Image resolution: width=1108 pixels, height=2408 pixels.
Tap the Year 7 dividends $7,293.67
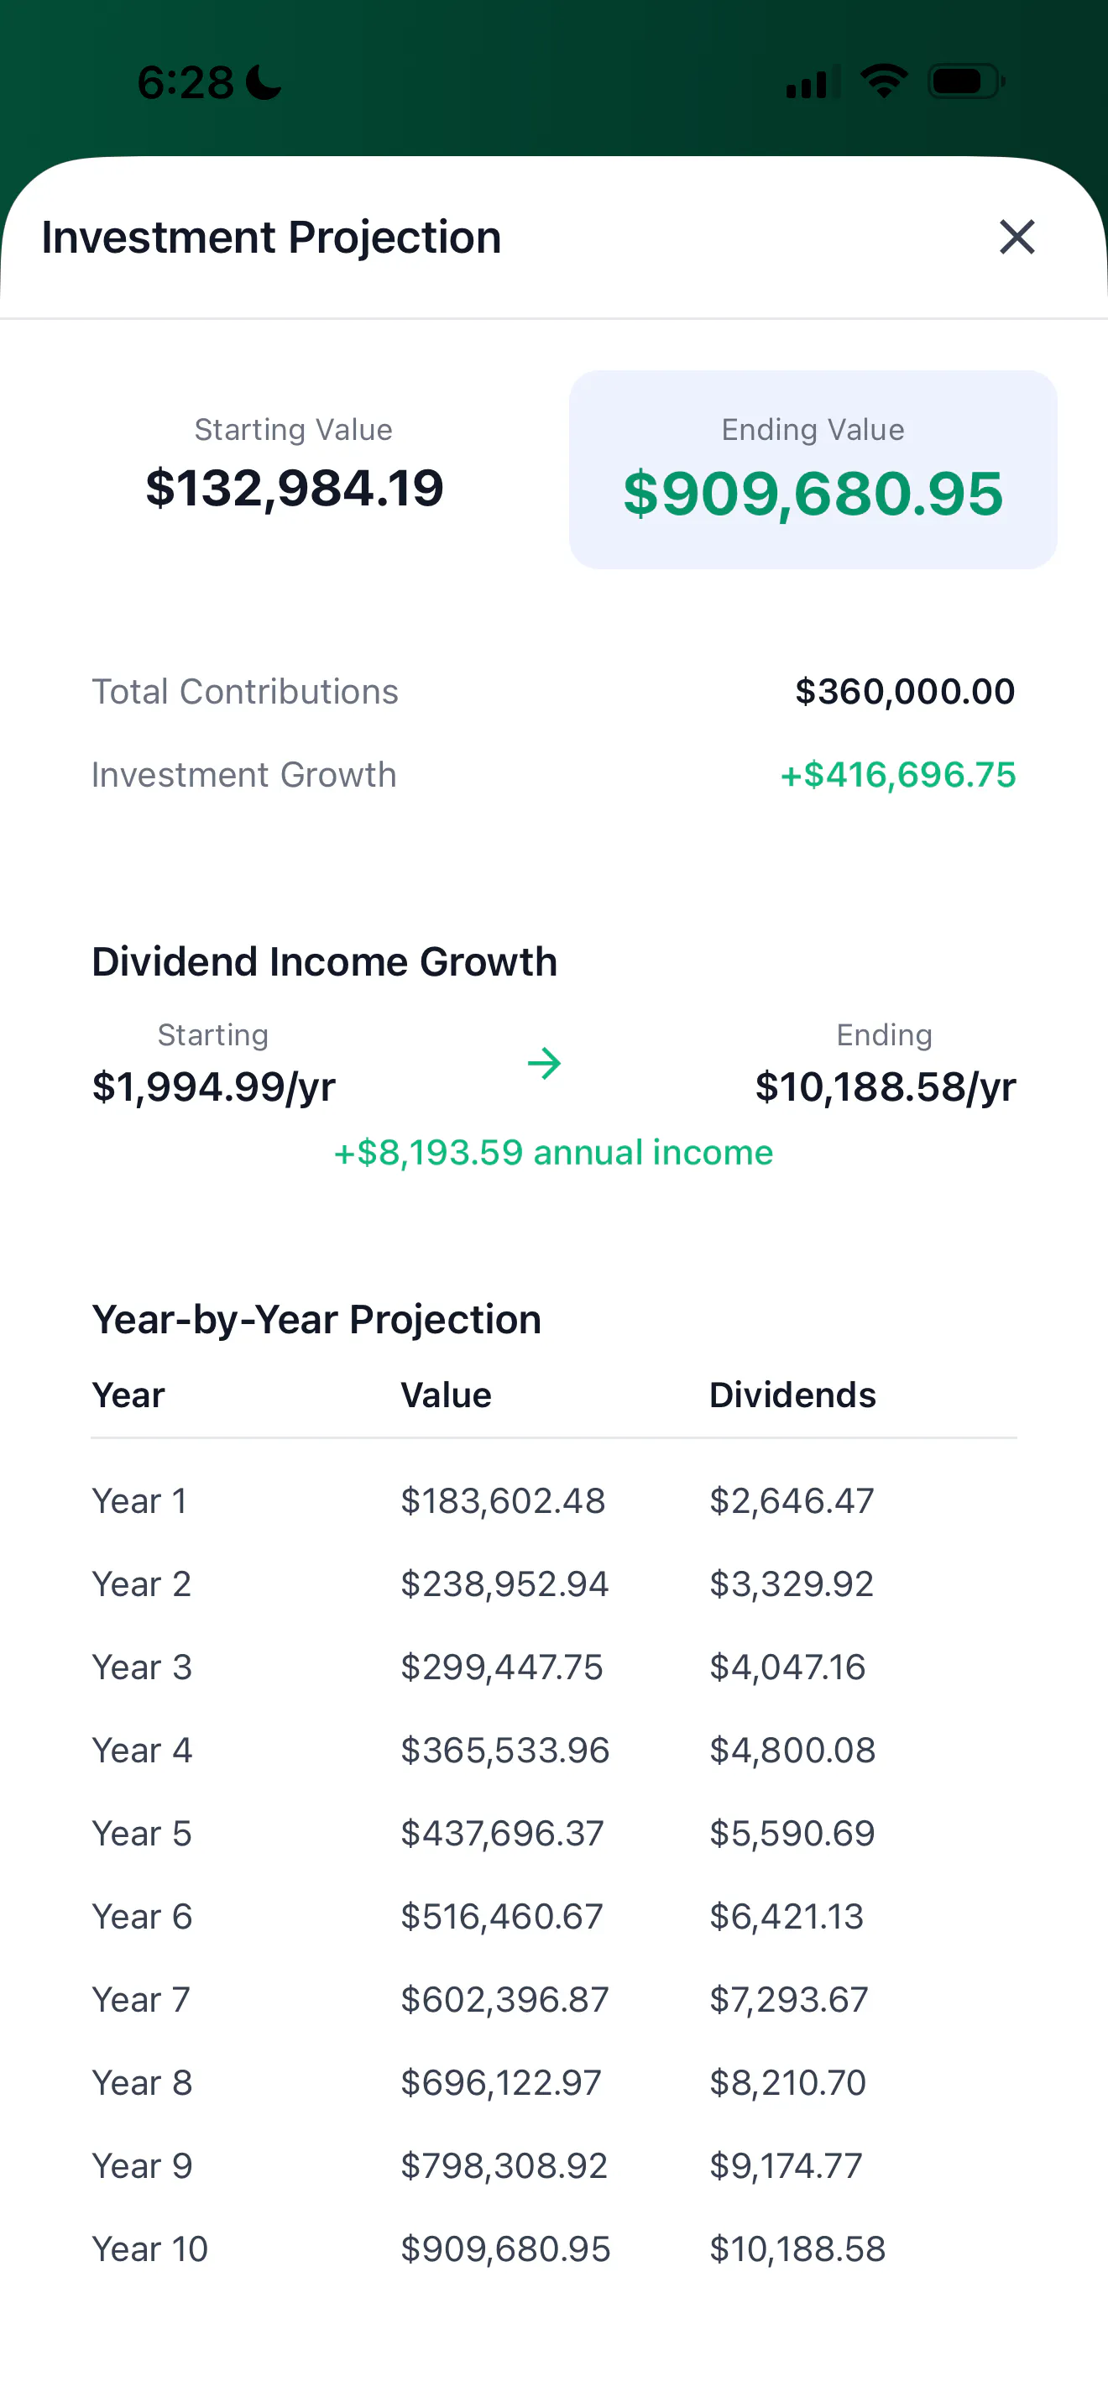(x=788, y=2001)
